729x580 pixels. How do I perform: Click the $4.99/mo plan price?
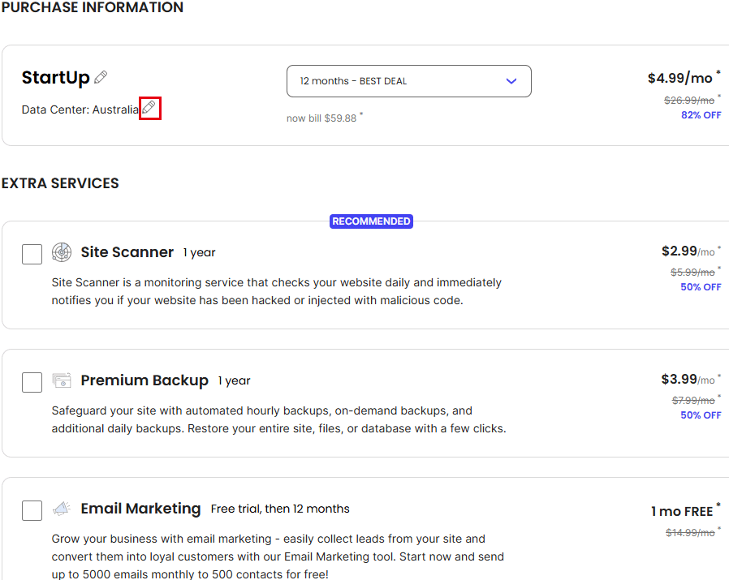680,78
